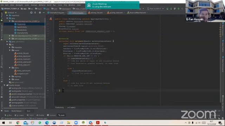The height and width of the screenshot is (126, 225).
Task: Open the Window menu
Action: (x=72, y=5)
